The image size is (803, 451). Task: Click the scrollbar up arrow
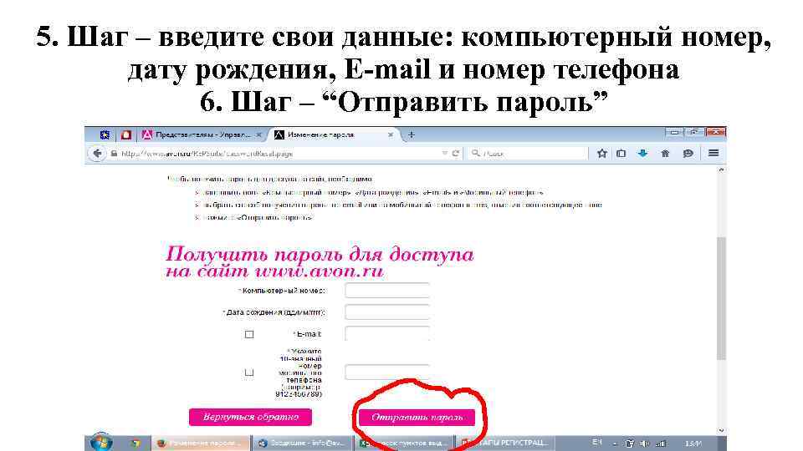722,170
